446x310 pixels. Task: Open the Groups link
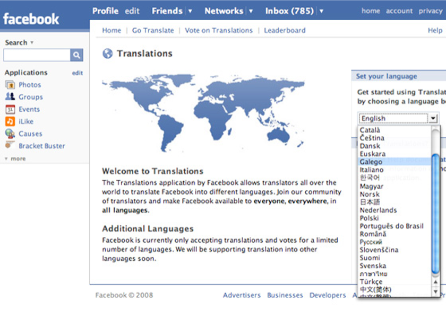31,97
